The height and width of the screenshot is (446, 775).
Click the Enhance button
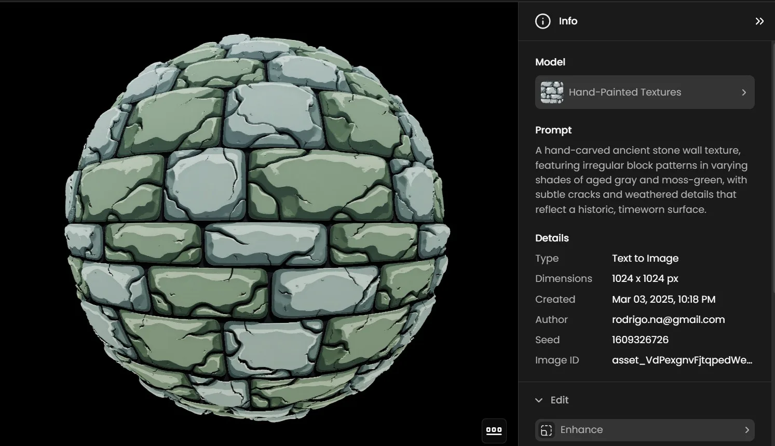[644, 429]
